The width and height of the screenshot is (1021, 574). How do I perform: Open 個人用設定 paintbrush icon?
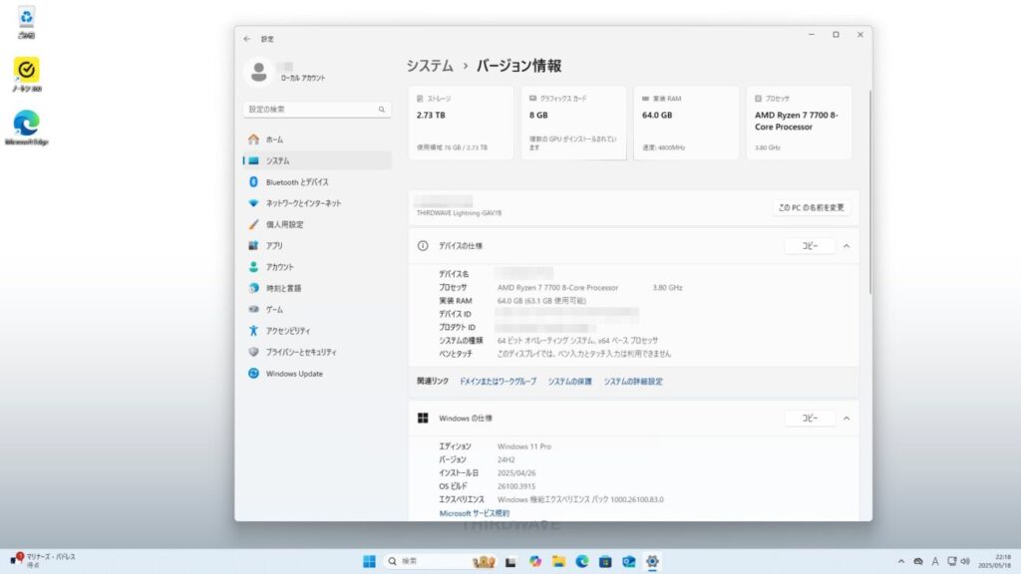point(254,224)
